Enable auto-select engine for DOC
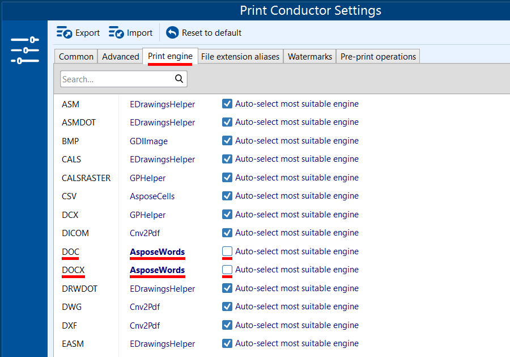510x357 pixels. [x=227, y=251]
